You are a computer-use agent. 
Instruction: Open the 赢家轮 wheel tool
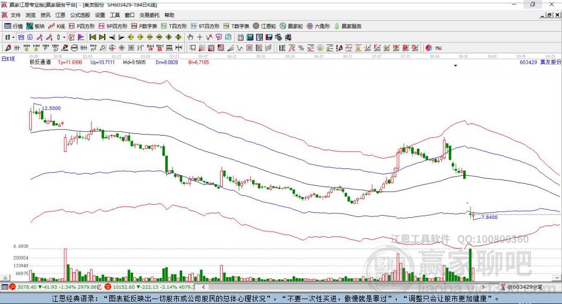pos(291,26)
